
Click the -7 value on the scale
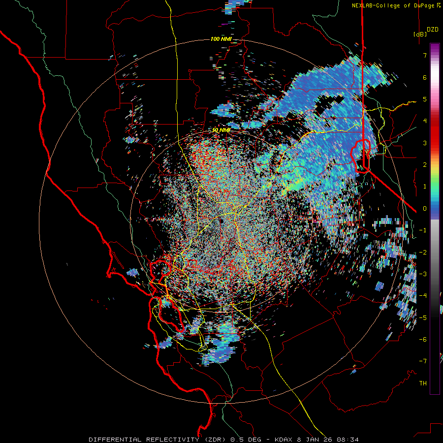coord(423,361)
